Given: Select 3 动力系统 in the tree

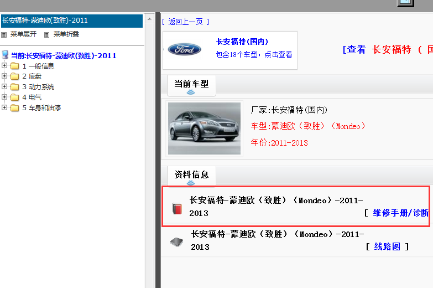Looking at the screenshot, I should click(x=38, y=87).
